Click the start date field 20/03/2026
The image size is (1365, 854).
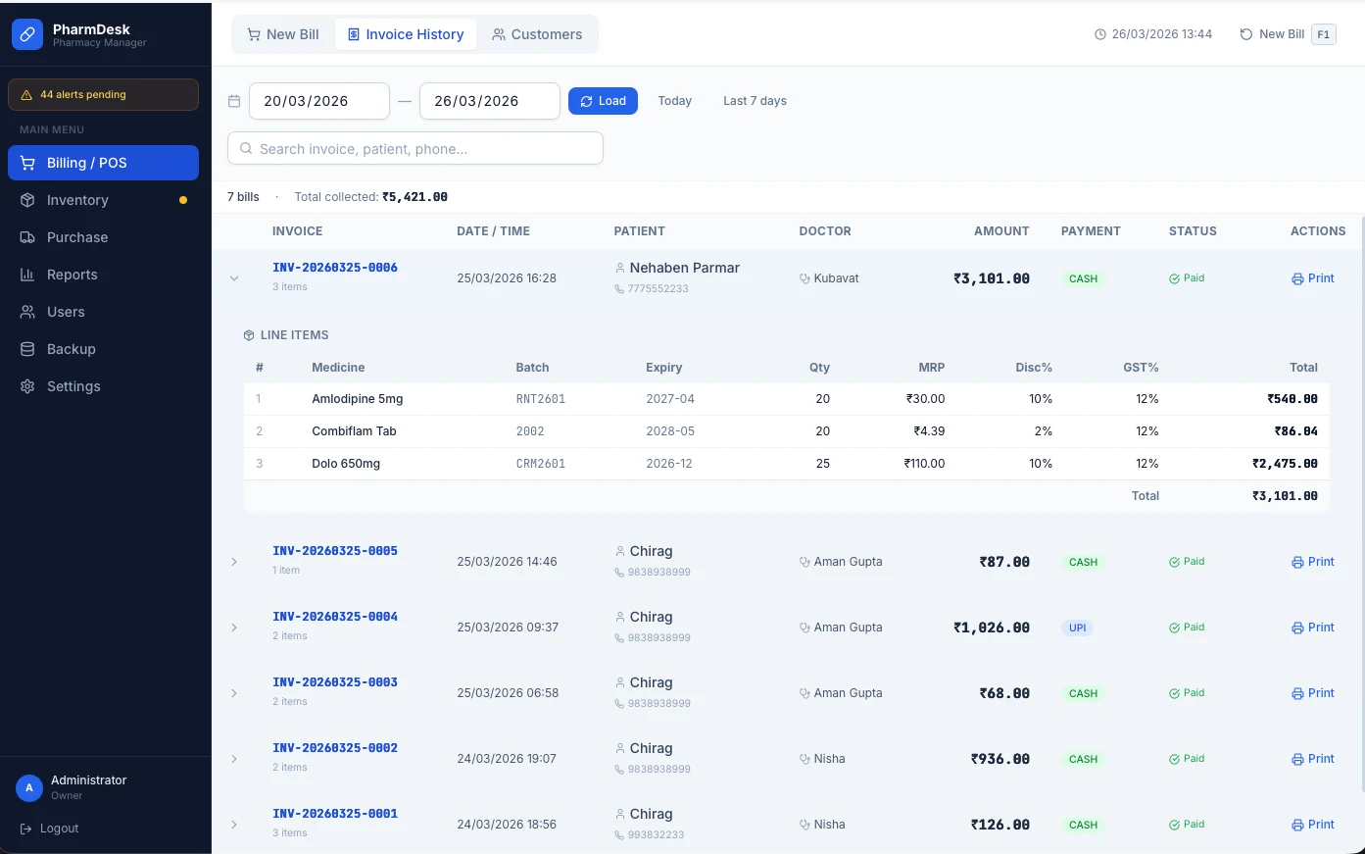click(x=318, y=101)
